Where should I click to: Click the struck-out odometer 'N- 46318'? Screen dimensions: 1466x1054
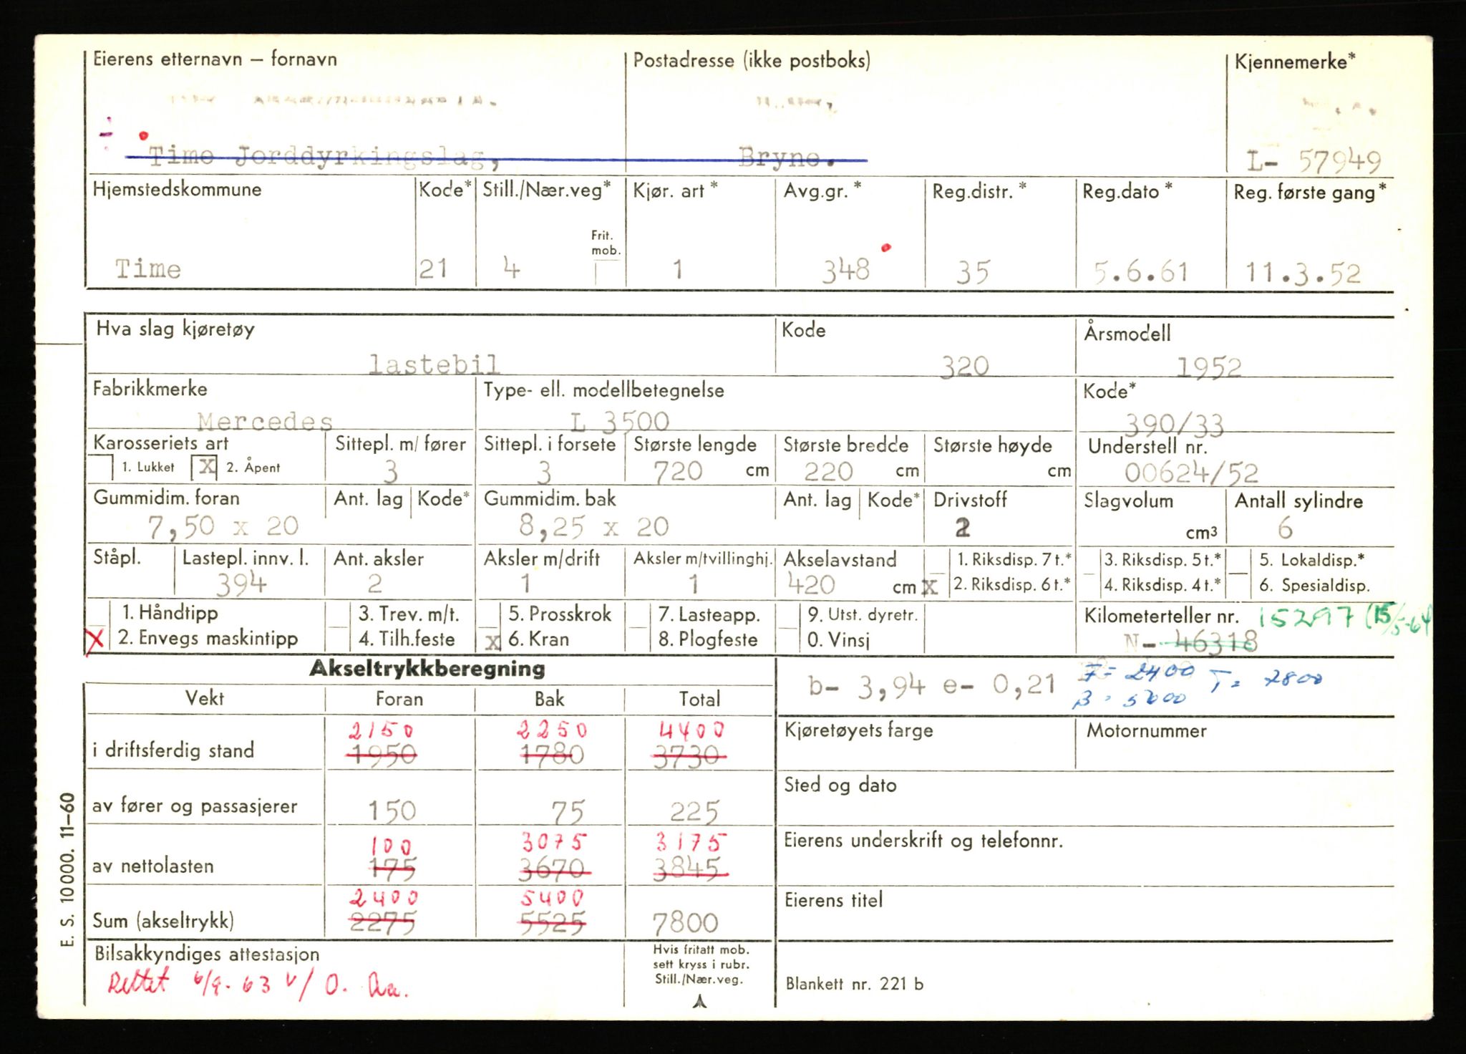1191,642
